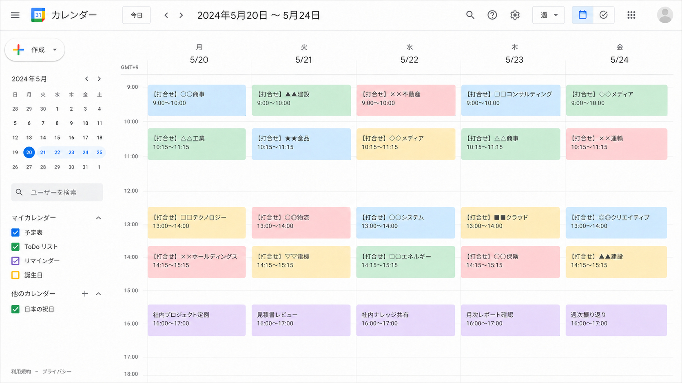Open the □□コンサルティング meeting event

[x=511, y=100]
